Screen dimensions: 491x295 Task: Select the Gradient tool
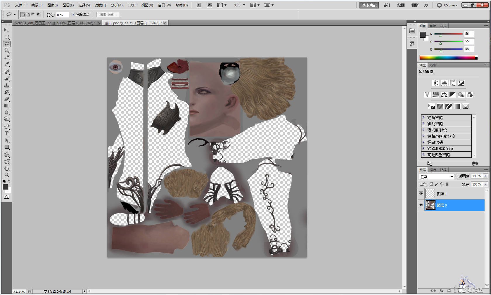[x=7, y=105]
